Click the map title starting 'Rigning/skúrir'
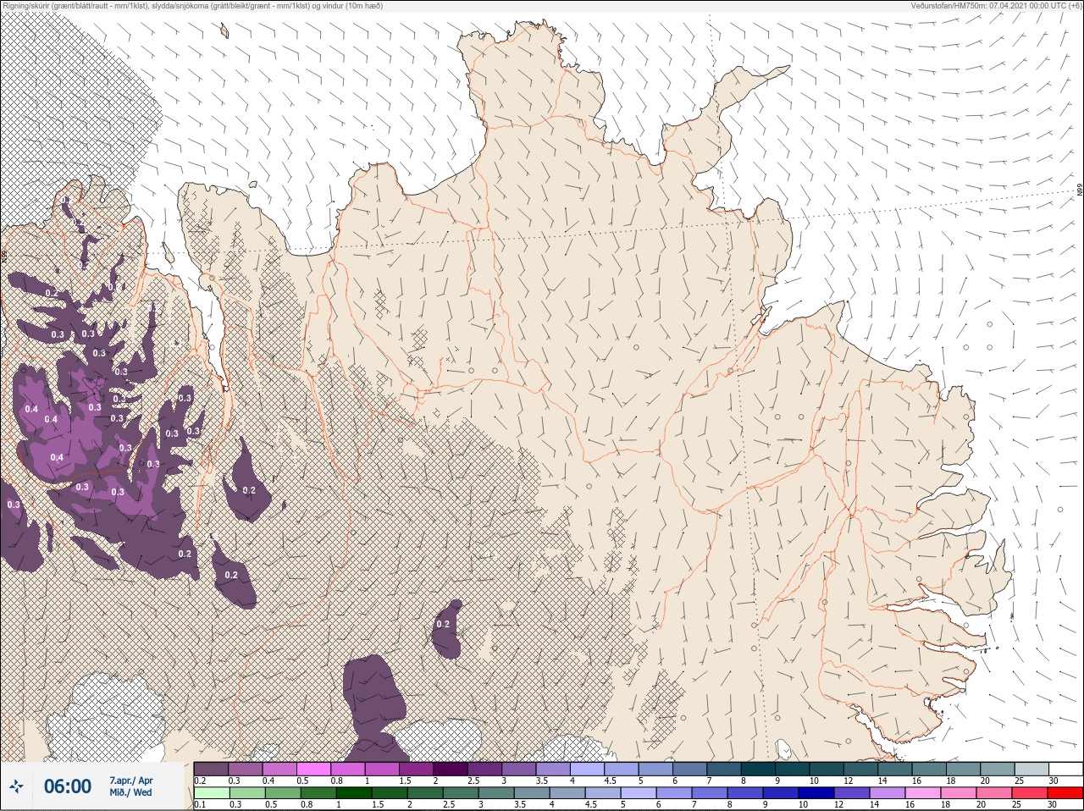 tap(193, 6)
